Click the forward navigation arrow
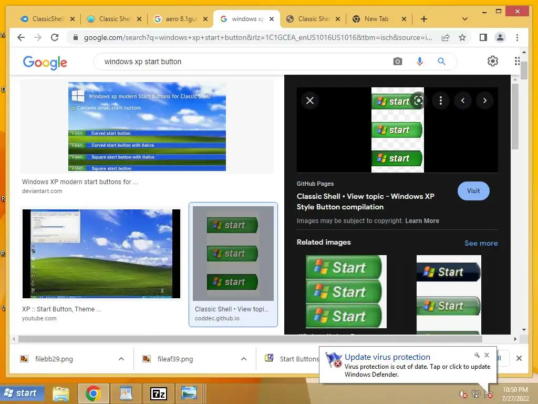The width and height of the screenshot is (538, 404). tap(38, 37)
